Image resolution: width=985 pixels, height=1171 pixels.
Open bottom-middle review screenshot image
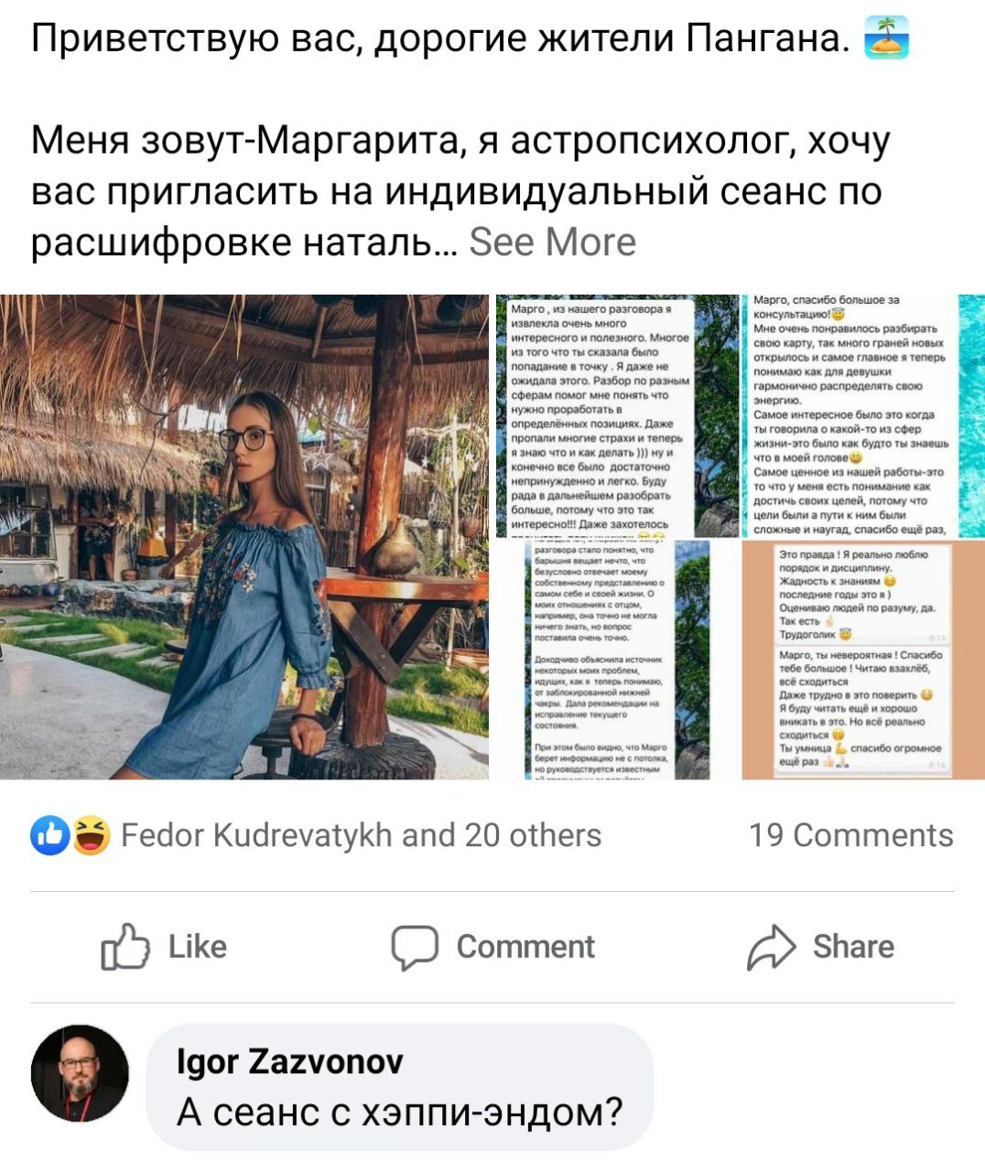tap(617, 660)
